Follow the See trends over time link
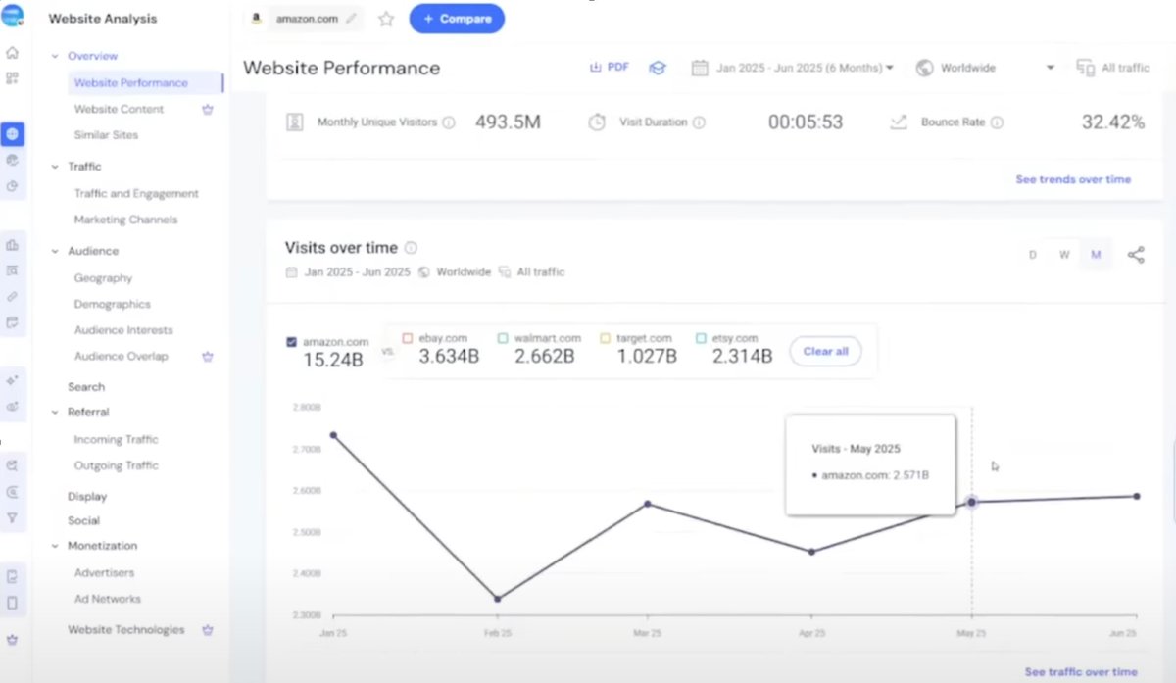1176x683 pixels. coord(1073,179)
